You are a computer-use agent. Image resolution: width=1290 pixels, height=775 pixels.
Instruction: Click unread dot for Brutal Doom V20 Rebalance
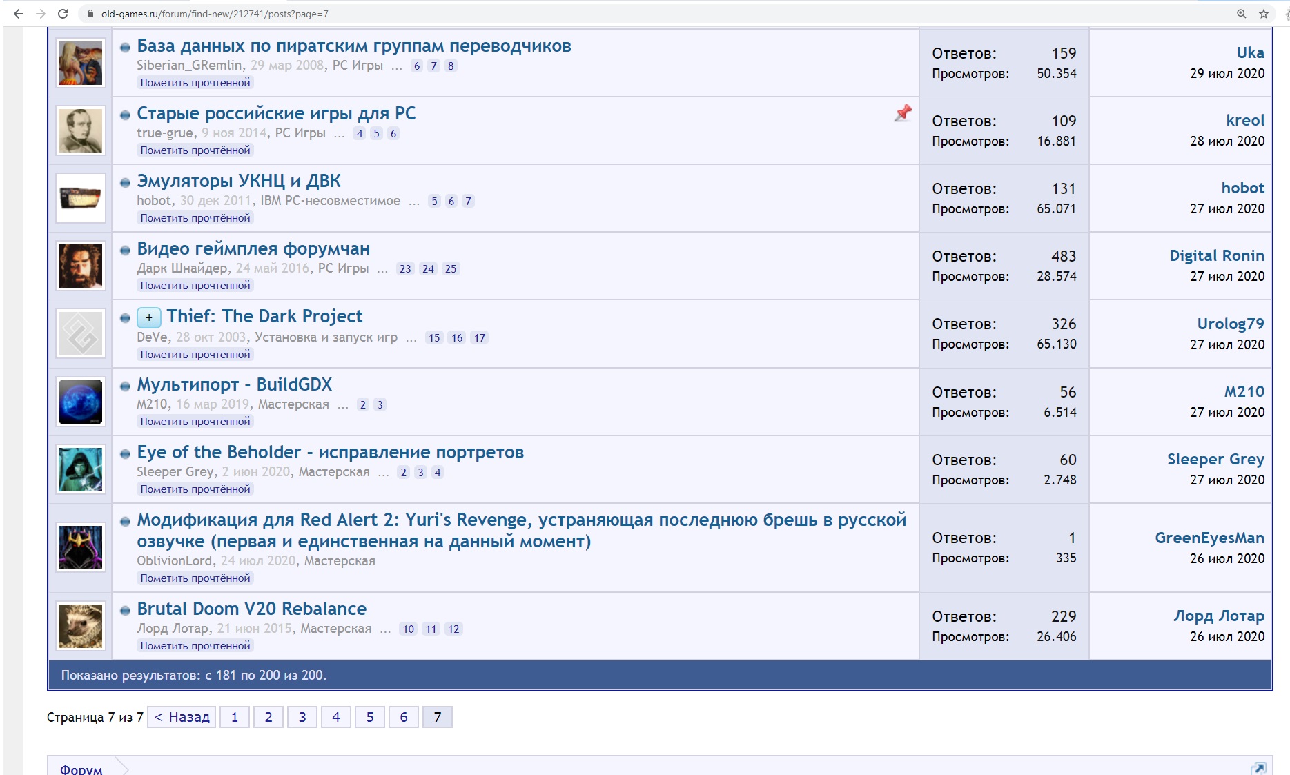[125, 611]
